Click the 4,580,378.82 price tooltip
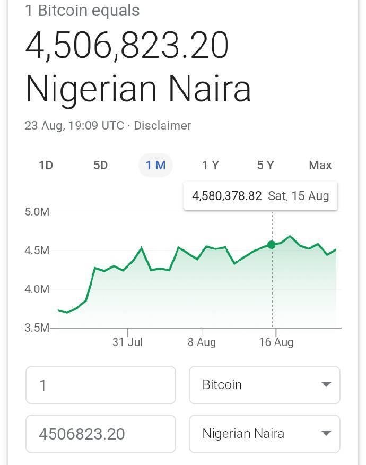The image size is (366, 465). [x=260, y=196]
